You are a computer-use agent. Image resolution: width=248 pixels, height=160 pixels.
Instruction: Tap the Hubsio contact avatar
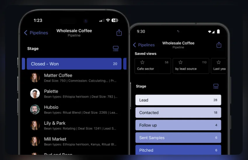[x=35, y=109]
